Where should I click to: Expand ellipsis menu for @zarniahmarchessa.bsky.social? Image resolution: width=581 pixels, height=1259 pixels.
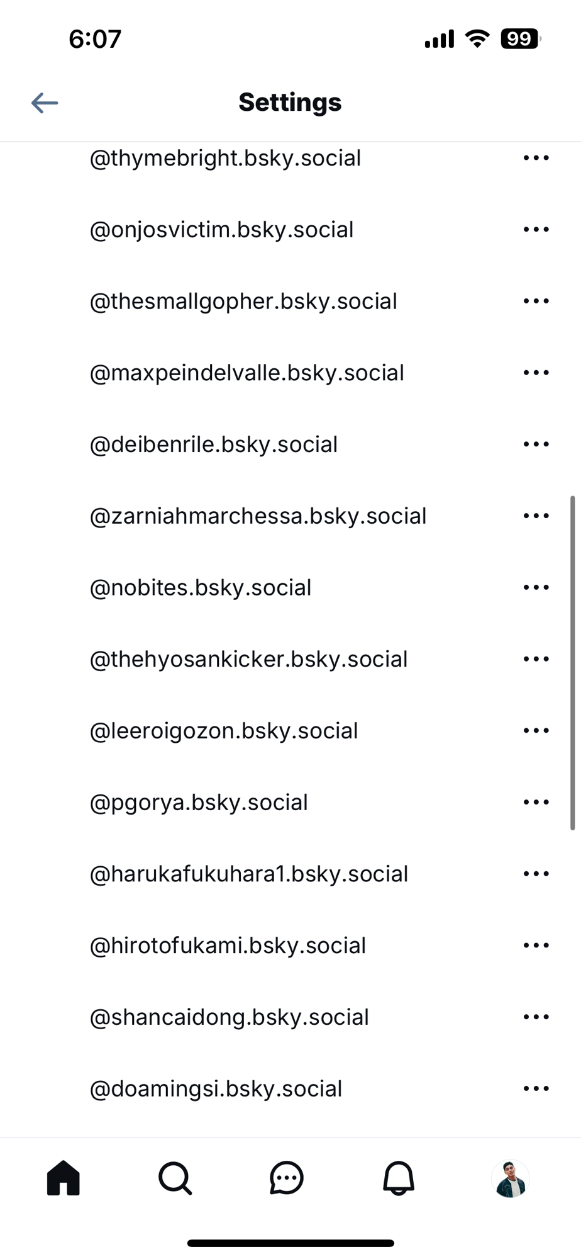[536, 516]
